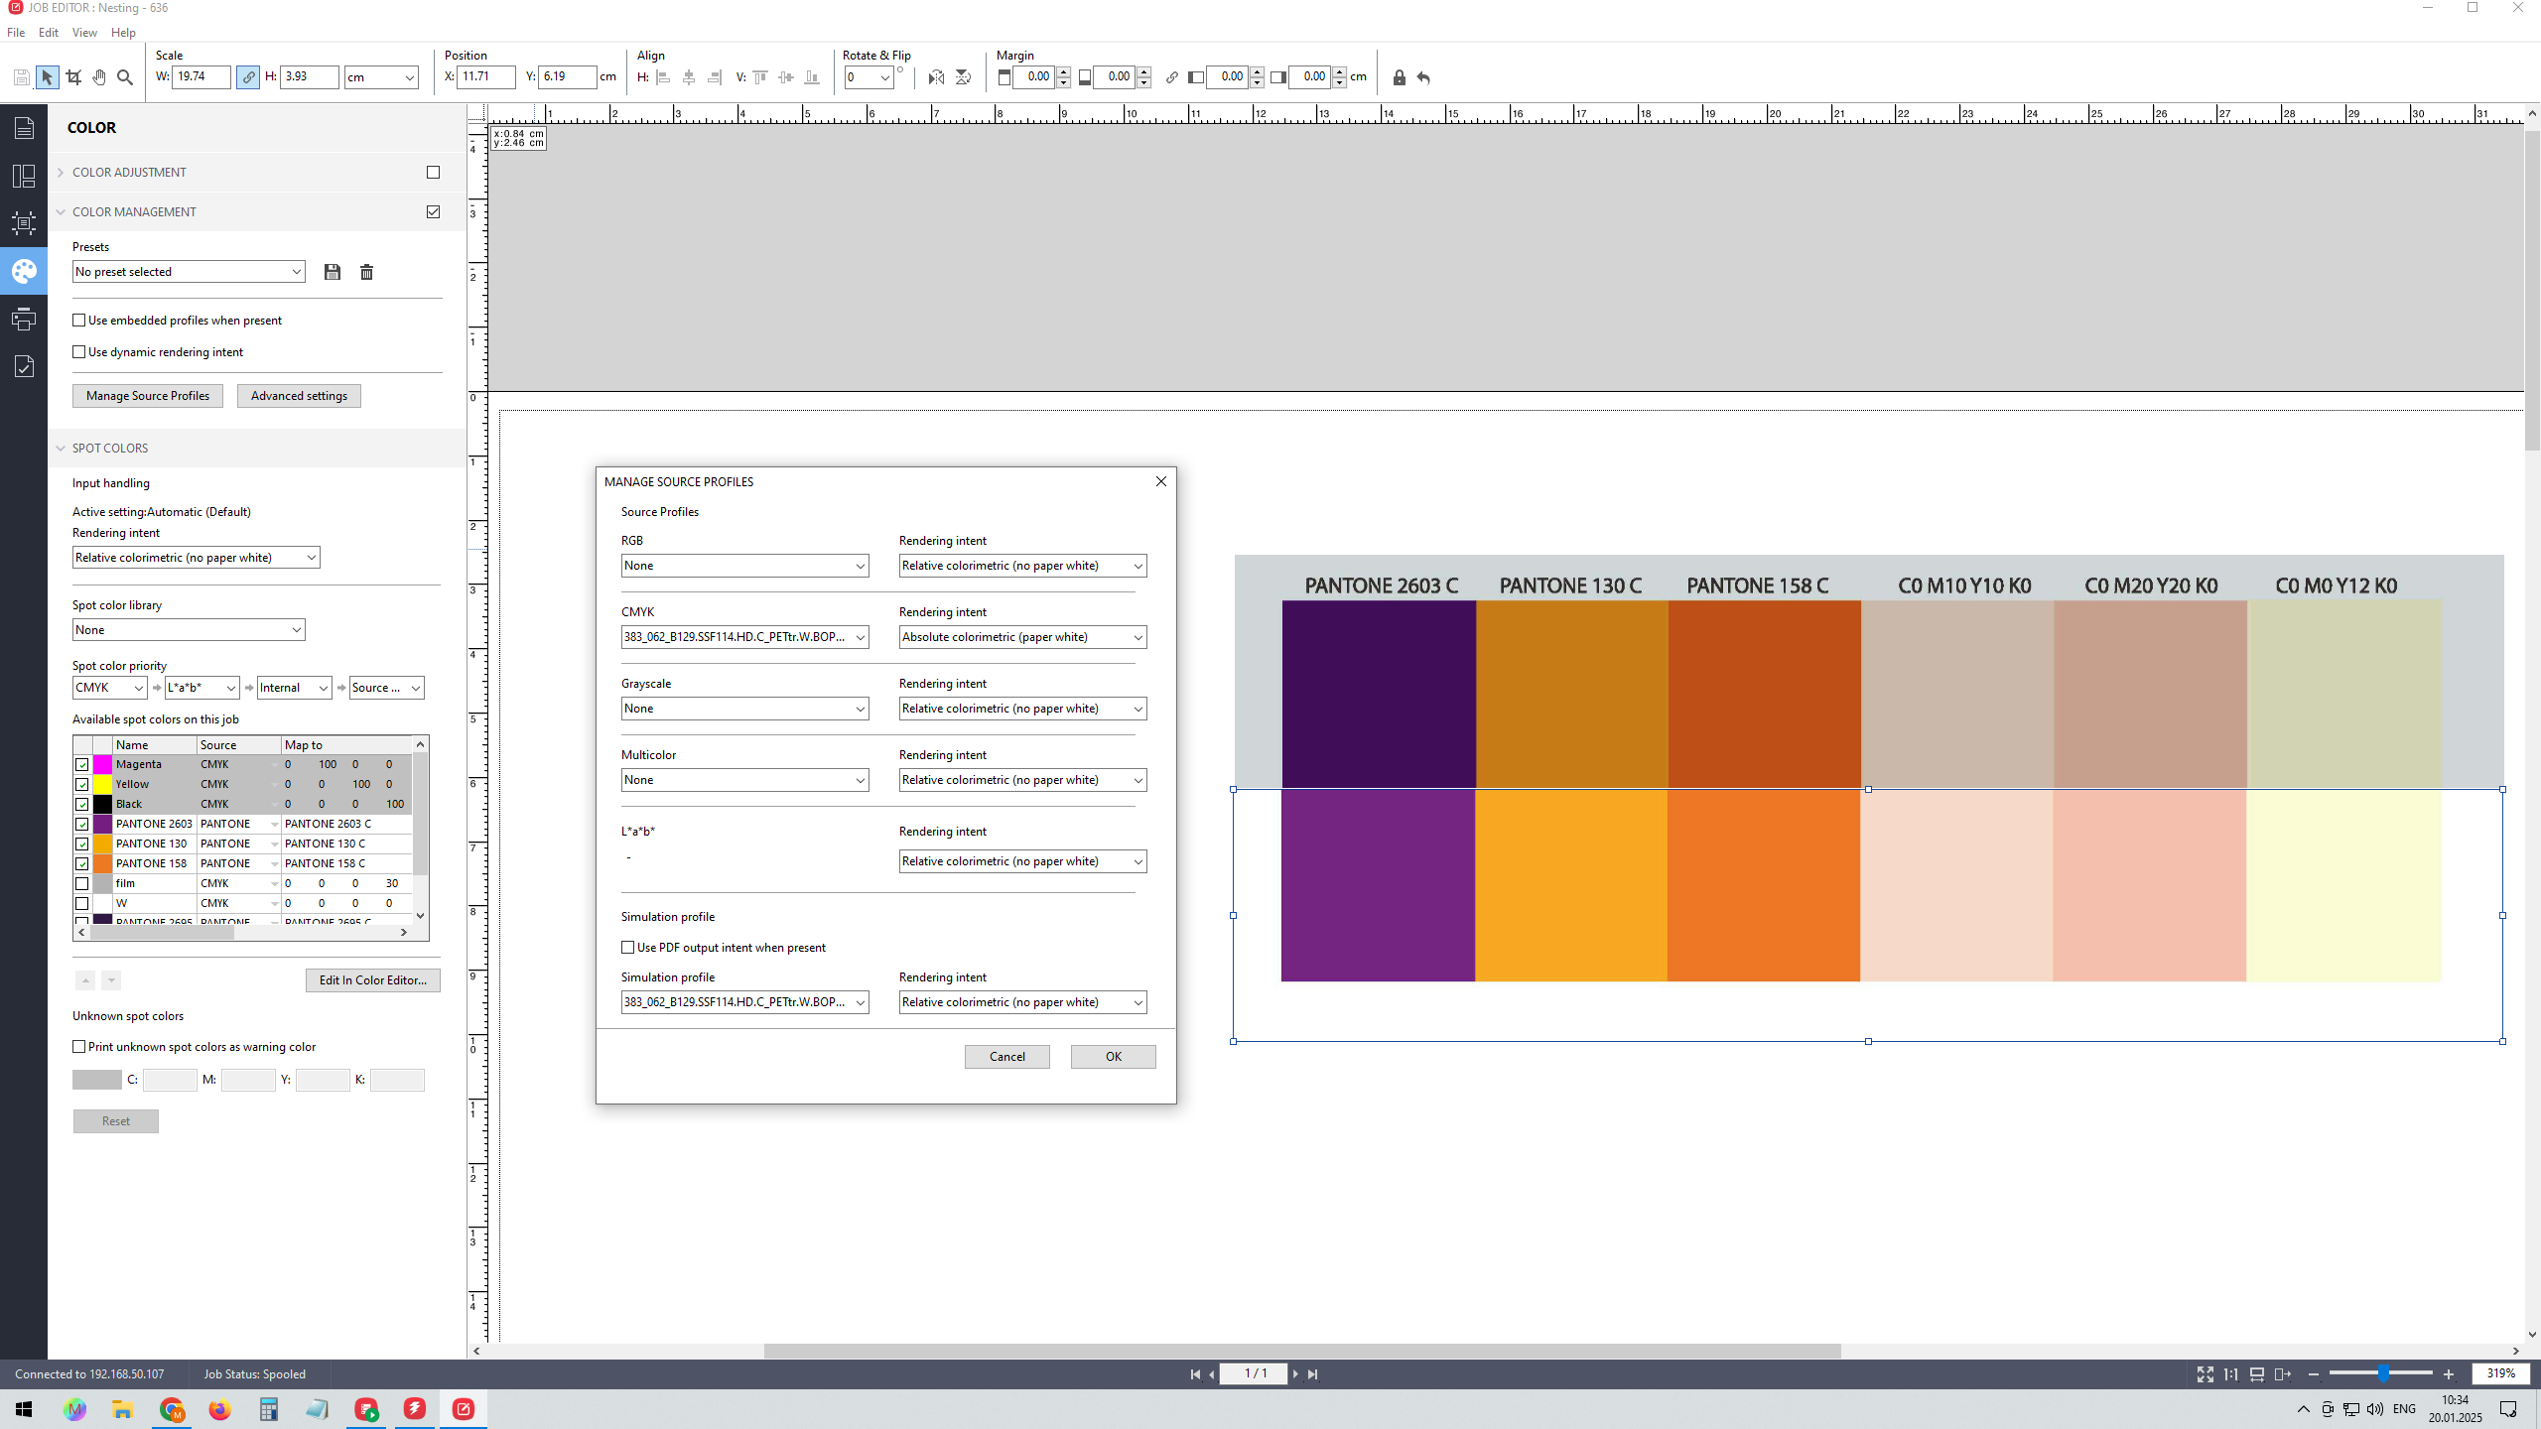
Task: Save the color management preset
Action: pyautogui.click(x=333, y=272)
